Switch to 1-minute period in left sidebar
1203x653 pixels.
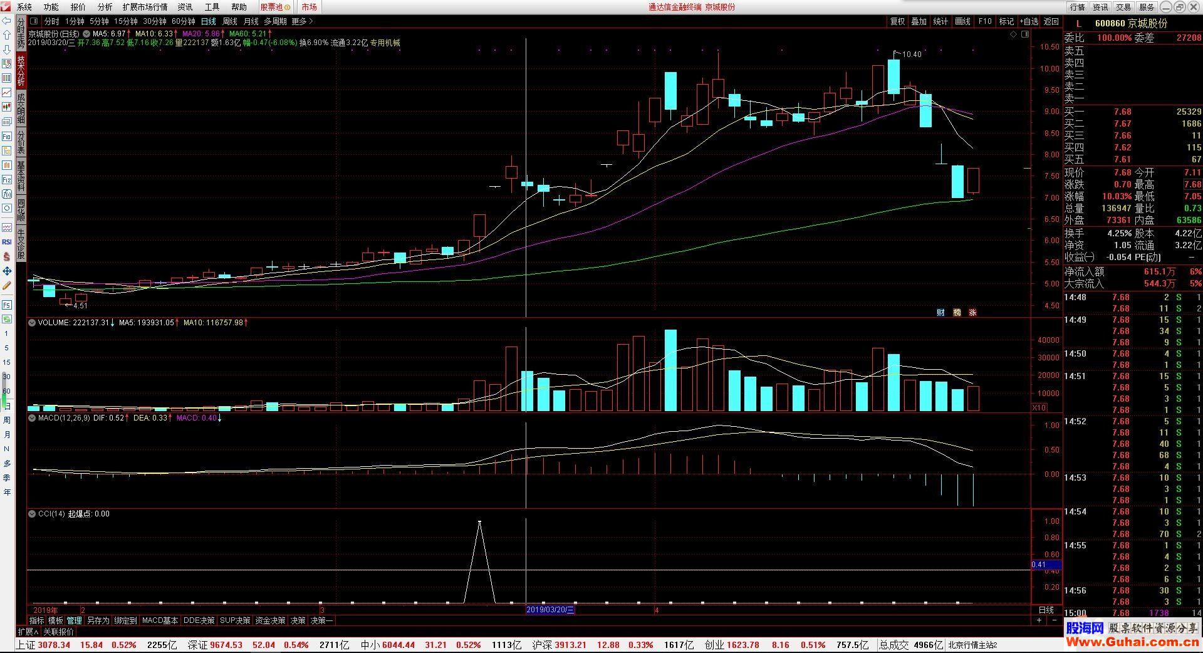[7, 333]
